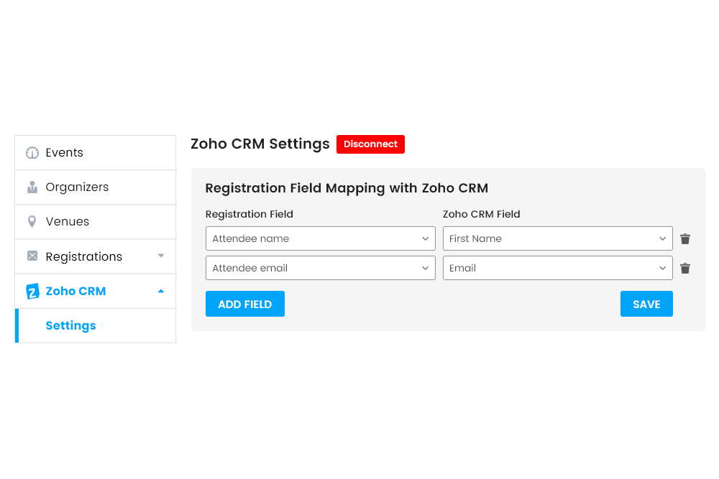Delete the Attendee email mapping row

pos(685,268)
